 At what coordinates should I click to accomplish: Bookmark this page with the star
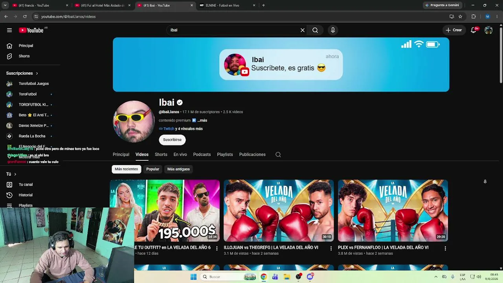(460, 17)
